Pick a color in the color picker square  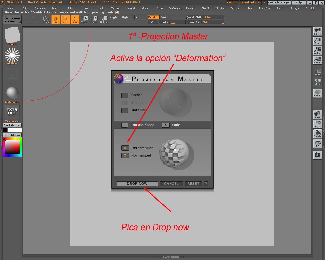pyautogui.click(x=12, y=147)
